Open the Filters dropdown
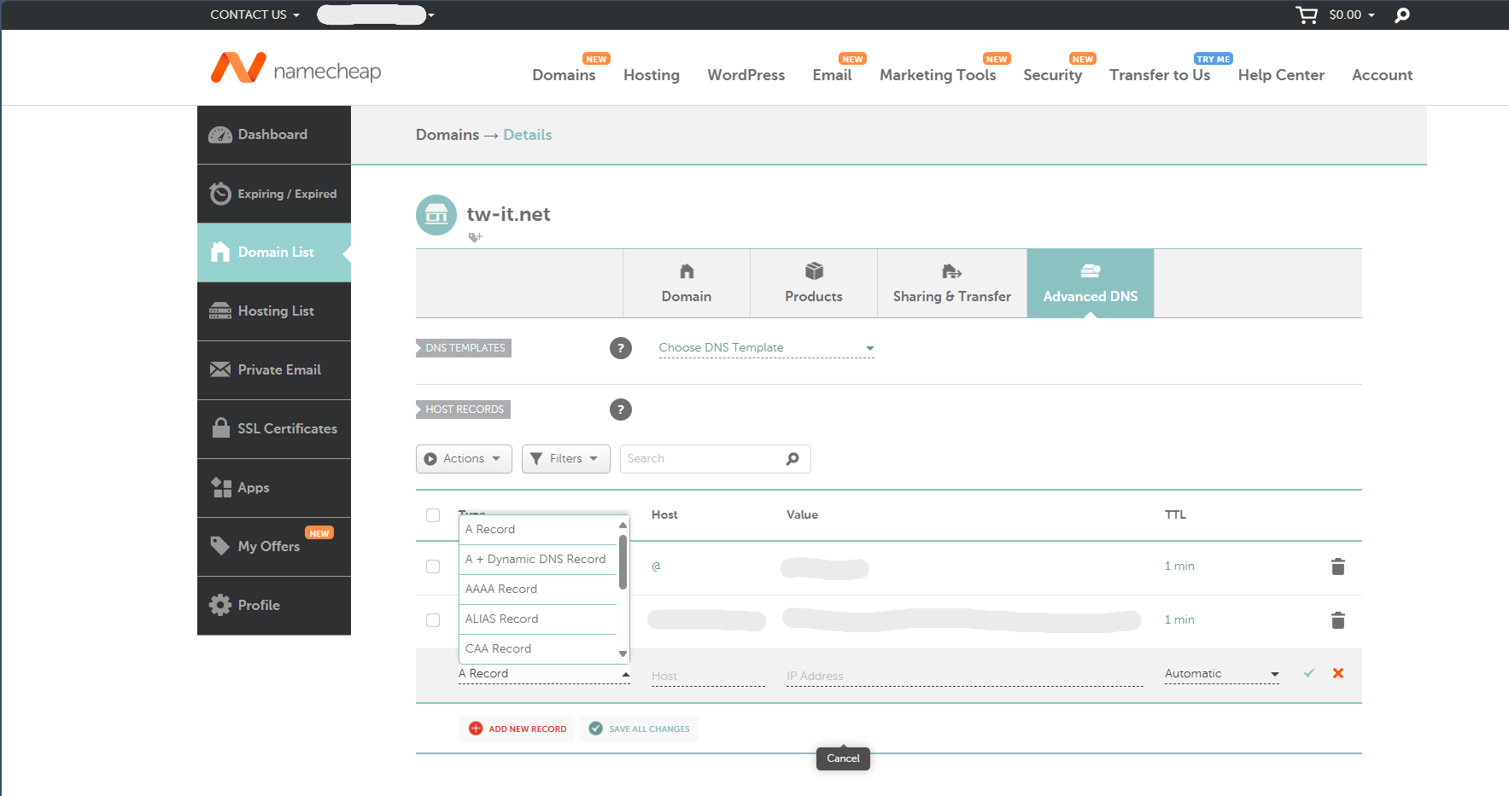The image size is (1509, 796). pyautogui.click(x=565, y=458)
